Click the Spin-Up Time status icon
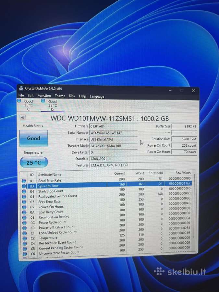 tap(24, 186)
